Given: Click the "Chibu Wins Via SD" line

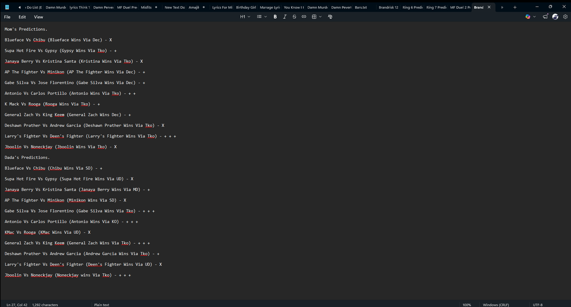Looking at the screenshot, I should [54, 168].
